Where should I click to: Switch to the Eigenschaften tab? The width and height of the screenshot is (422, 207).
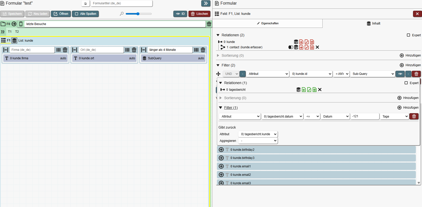coord(268,23)
